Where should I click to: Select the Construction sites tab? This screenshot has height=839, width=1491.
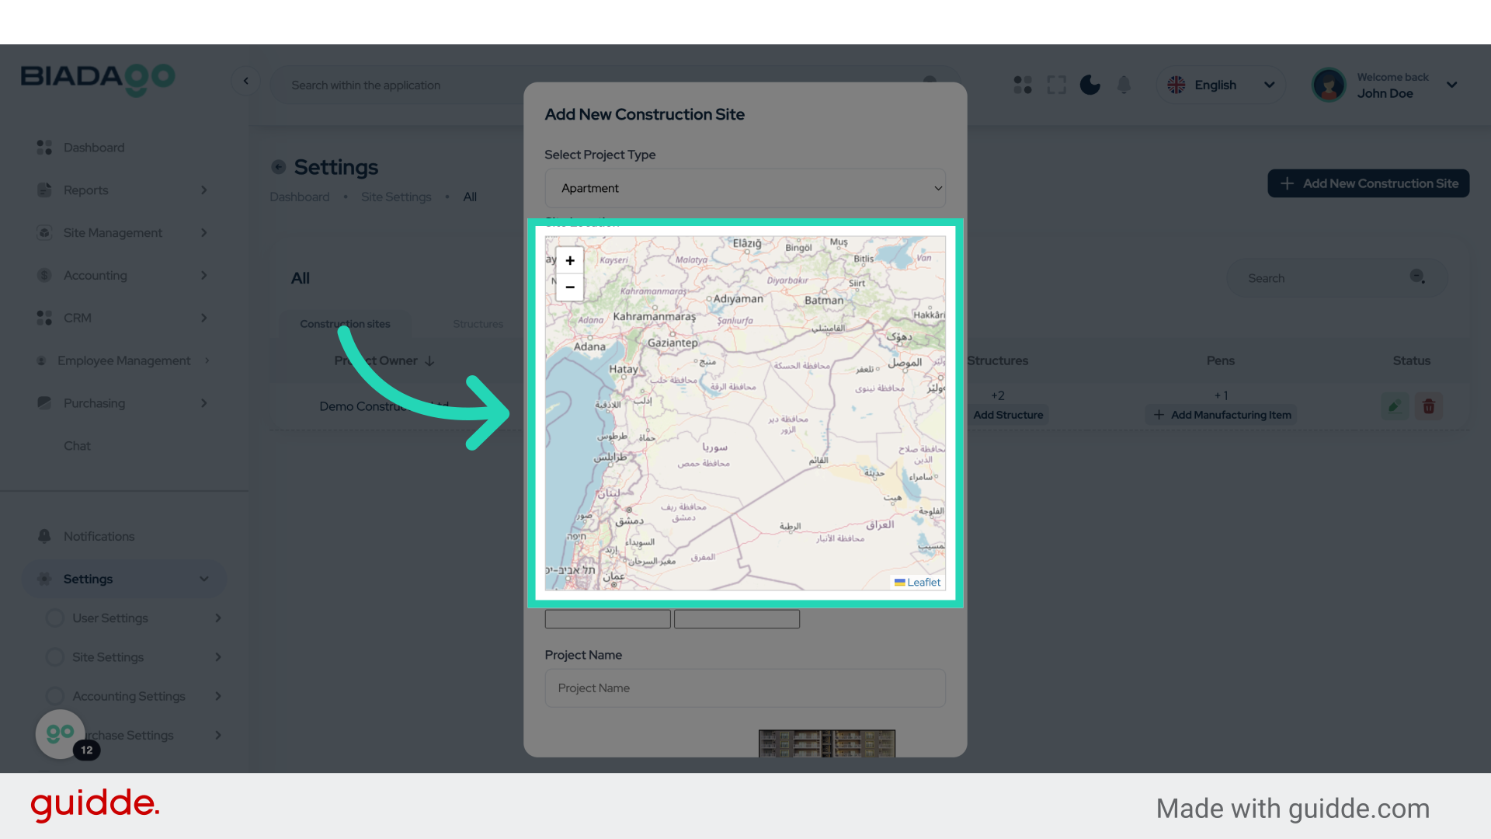(x=346, y=324)
